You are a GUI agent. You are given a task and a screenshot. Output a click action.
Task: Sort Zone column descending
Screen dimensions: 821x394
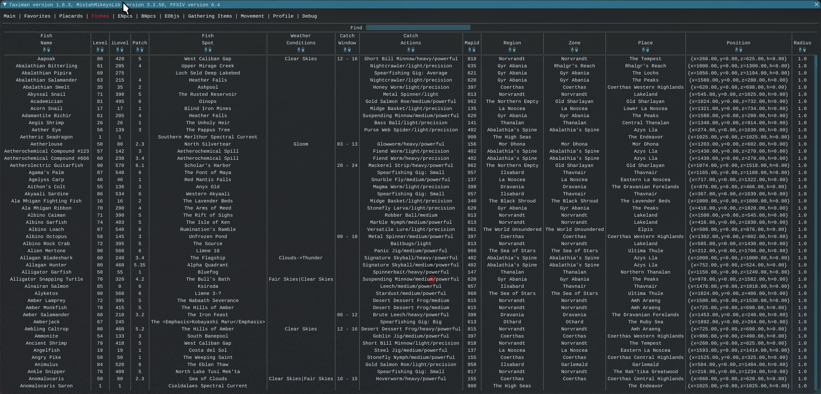click(x=577, y=50)
